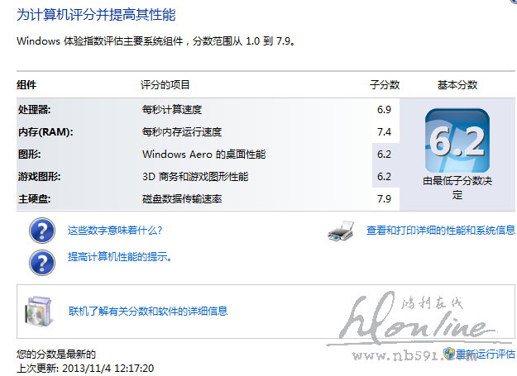Click the shield icon next to 重新运行评估
The image size is (517, 376).
[448, 354]
